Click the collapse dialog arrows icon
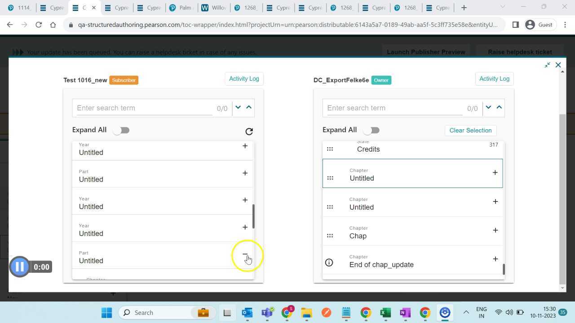 547,65
